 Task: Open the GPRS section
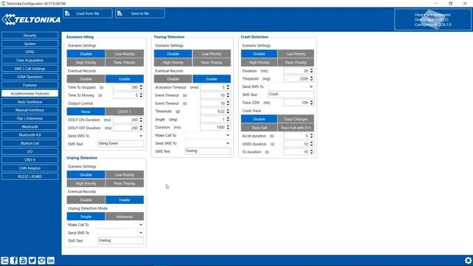click(x=30, y=52)
